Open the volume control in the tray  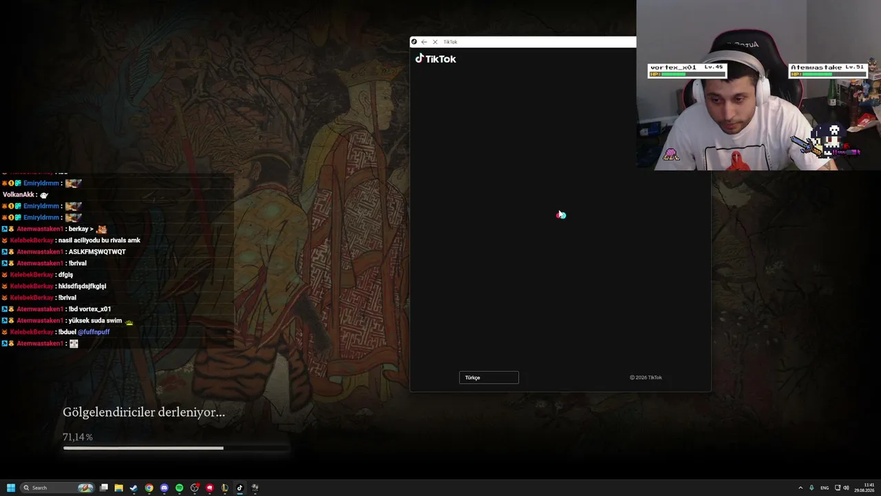[x=846, y=488]
